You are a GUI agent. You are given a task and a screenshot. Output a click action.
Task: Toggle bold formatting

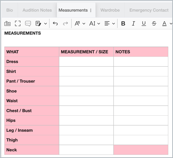[123, 24]
